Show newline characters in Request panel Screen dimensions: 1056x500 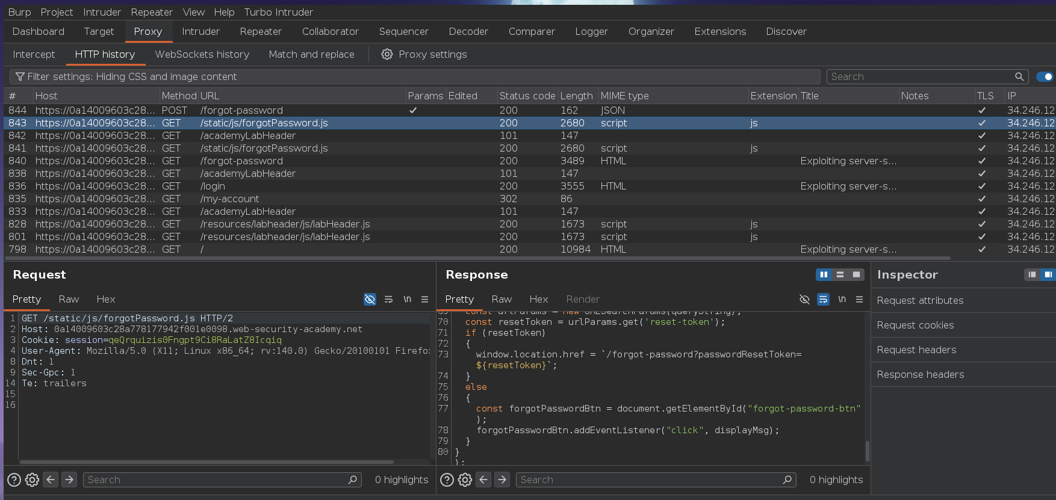tap(407, 299)
